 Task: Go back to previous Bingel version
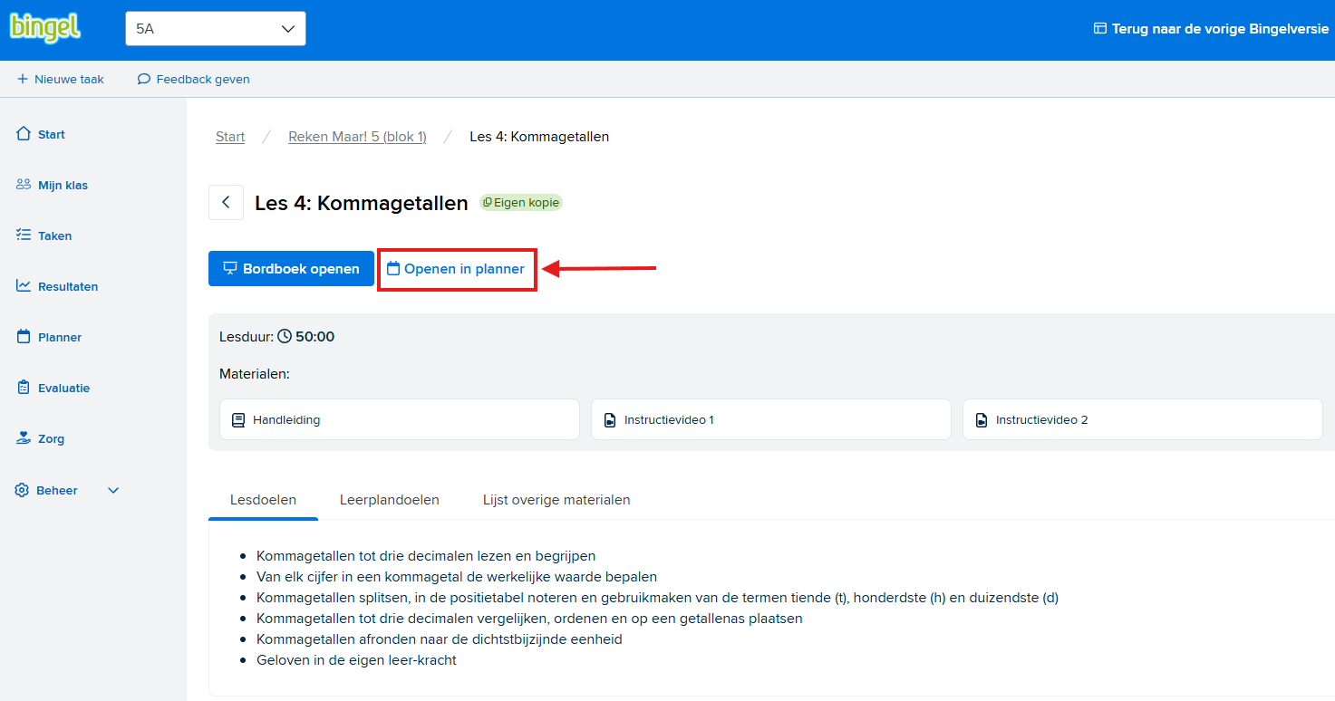[1211, 29]
